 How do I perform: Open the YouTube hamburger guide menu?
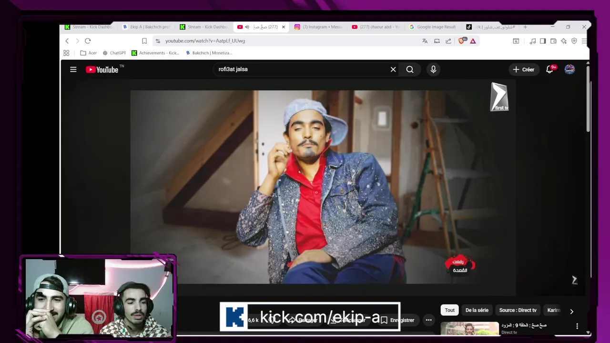[73, 70]
